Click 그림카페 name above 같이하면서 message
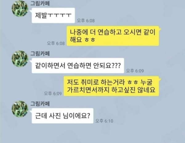Screen dimensions: 185x143 pos(40,53)
